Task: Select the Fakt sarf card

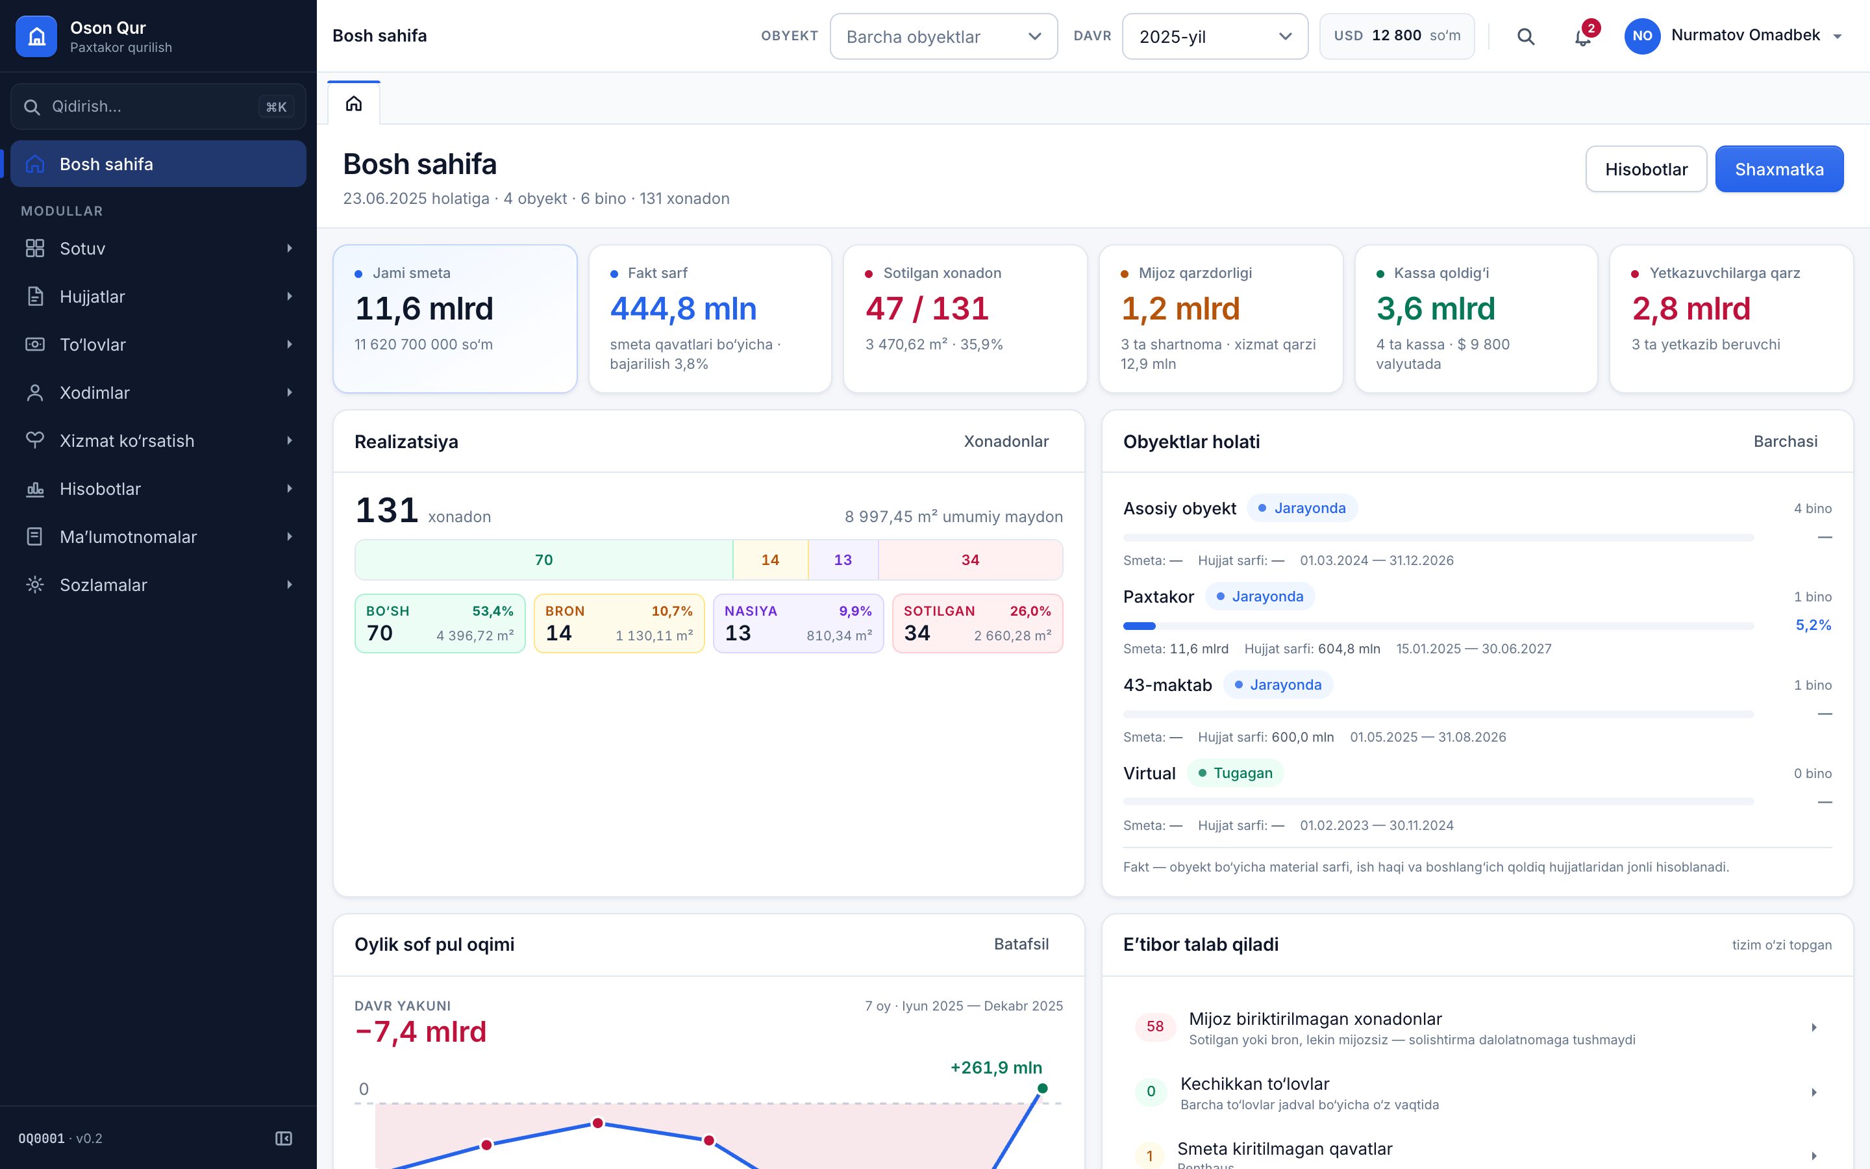Action: click(x=710, y=318)
